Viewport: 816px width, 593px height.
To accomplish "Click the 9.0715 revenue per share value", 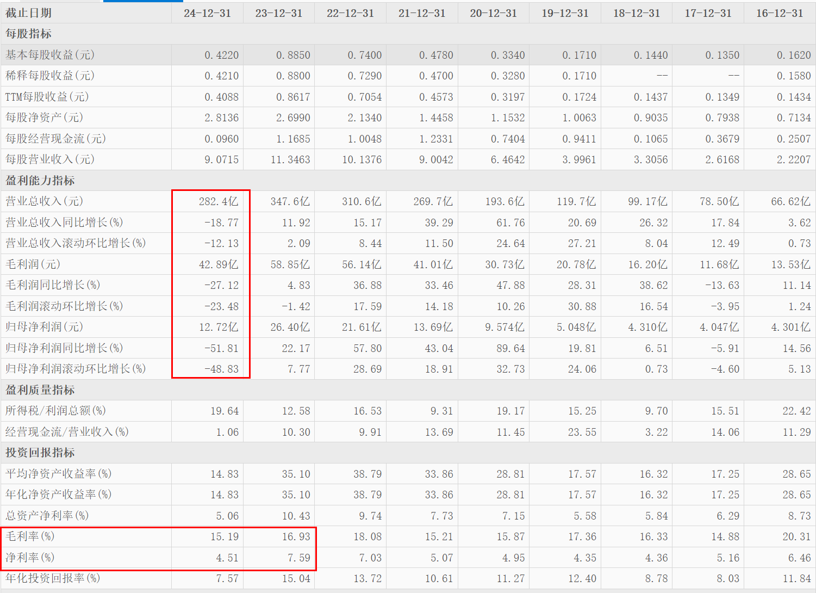I will (222, 160).
